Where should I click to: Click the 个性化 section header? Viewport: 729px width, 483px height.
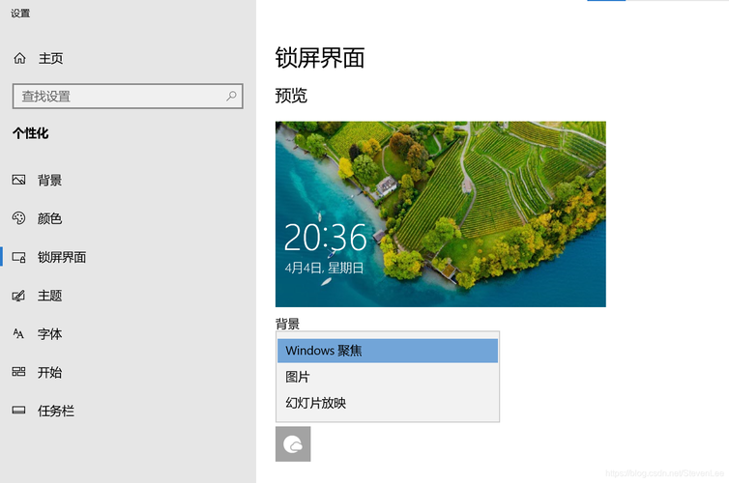[31, 133]
